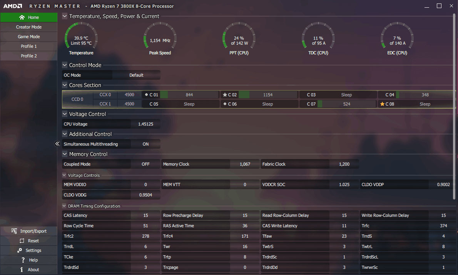This screenshot has width=458, height=275.
Task: Click the star icon on core C 02
Action: point(225,95)
